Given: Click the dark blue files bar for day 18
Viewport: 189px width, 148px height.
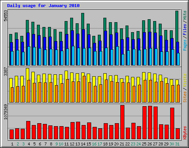Looking at the screenshot, I should (106, 39).
